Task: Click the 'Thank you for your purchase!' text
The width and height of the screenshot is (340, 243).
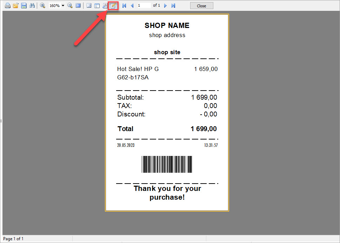Action: click(167, 193)
